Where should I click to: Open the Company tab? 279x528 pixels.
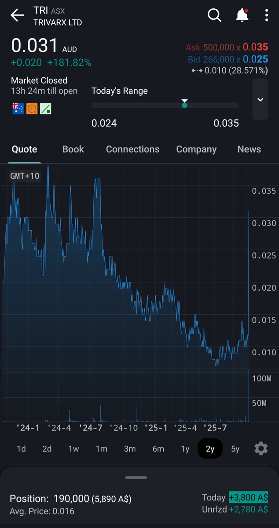click(x=196, y=149)
